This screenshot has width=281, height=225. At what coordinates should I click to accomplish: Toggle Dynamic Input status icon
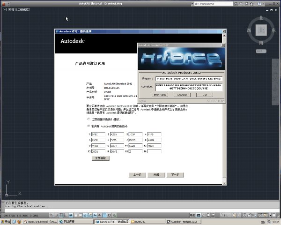[x=95, y=215]
